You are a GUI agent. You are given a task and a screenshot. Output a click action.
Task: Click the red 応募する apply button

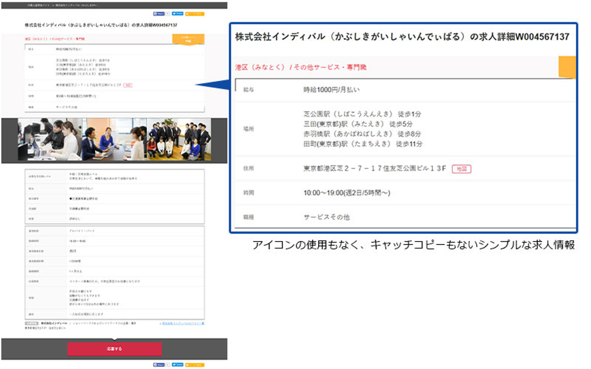(115, 349)
